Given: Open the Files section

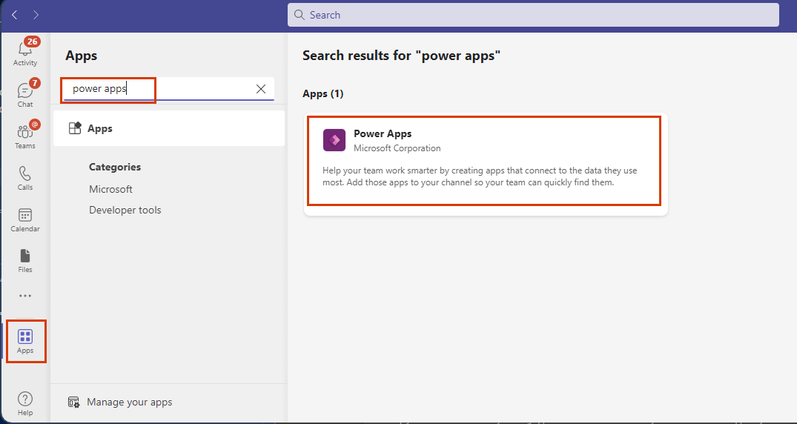Looking at the screenshot, I should pyautogui.click(x=25, y=260).
